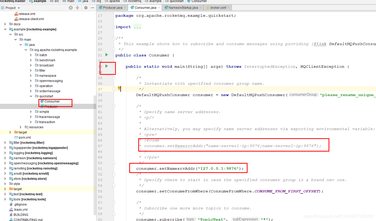This screenshot has width=376, height=221.
Task: Collapse the main folder
Action: [x=15, y=40]
